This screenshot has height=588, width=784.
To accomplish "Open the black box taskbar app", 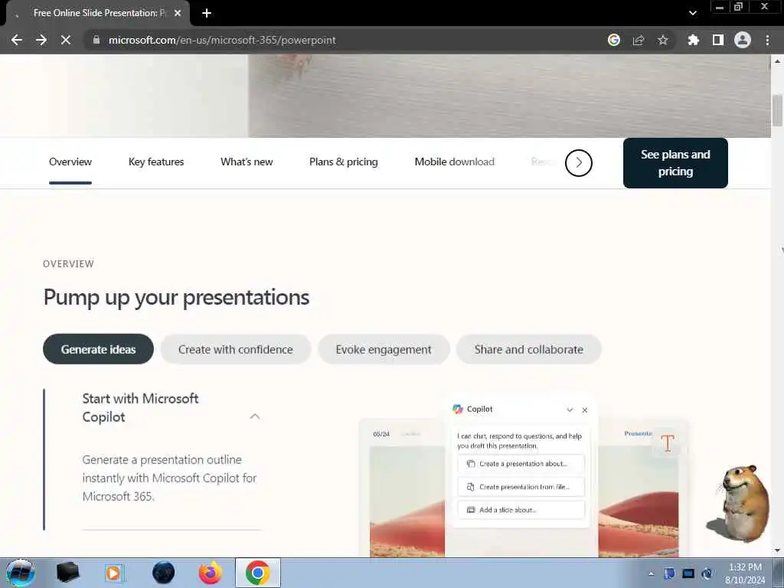I will 67,573.
